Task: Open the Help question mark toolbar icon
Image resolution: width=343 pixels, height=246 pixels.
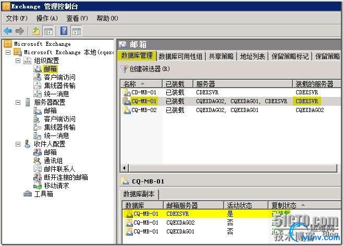Action: coord(64,31)
